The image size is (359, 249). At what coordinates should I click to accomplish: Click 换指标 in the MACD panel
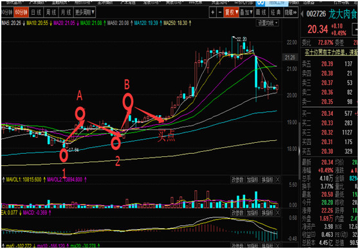(267, 213)
